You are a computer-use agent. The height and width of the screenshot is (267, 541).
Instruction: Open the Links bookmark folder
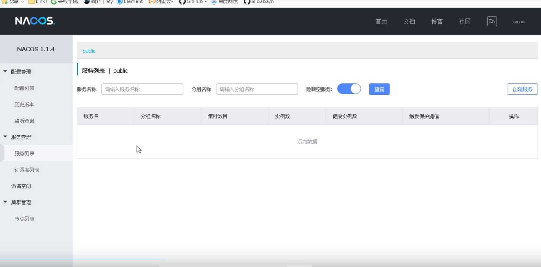[x=38, y=2]
